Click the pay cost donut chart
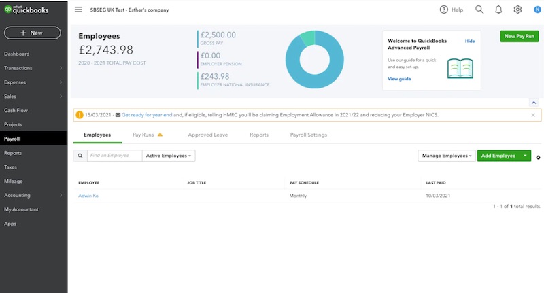 315,59
